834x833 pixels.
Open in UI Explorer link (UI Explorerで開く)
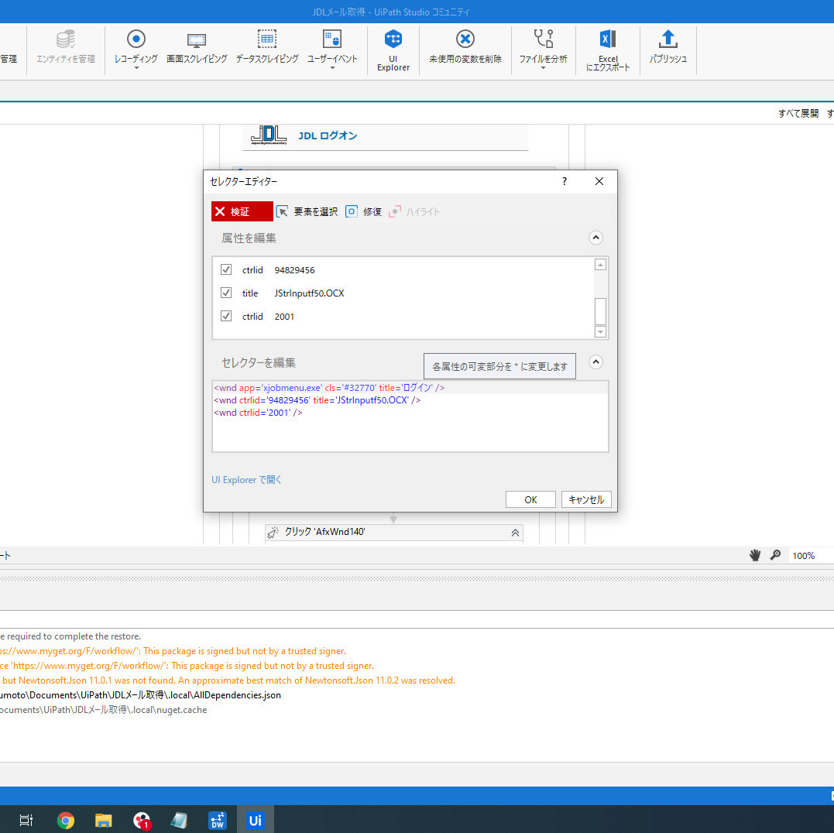coord(246,479)
